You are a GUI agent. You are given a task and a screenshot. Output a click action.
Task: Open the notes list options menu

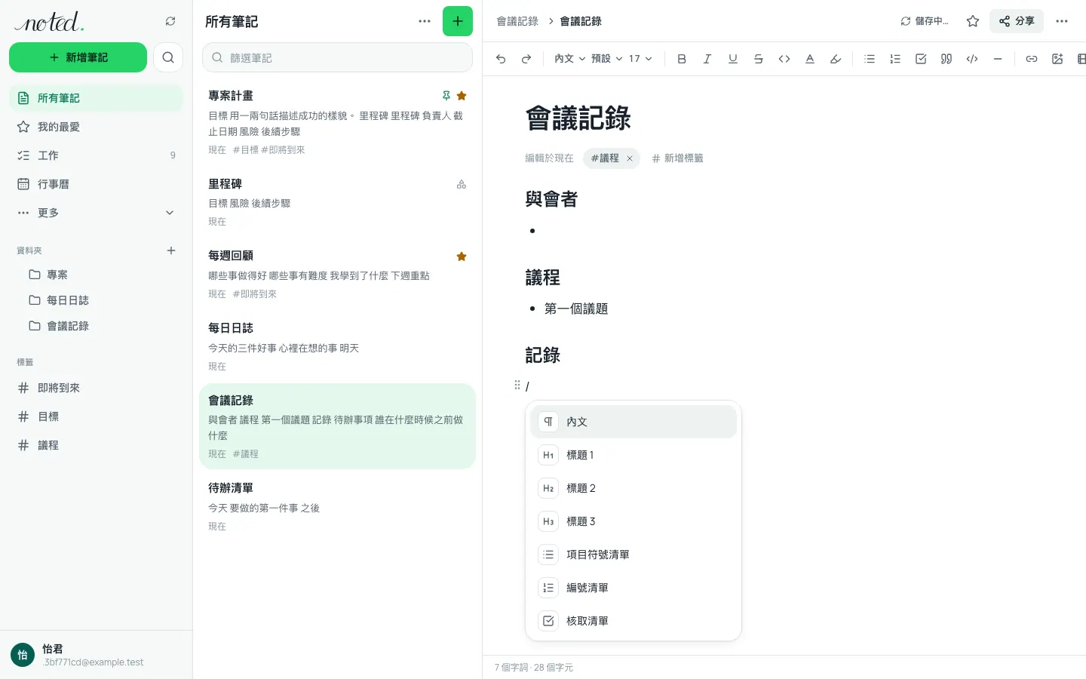click(x=425, y=21)
